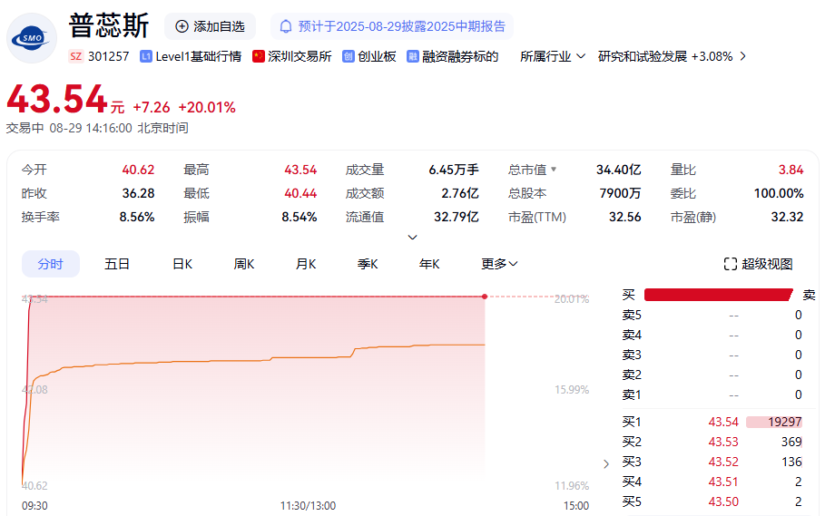The width and height of the screenshot is (825, 516).
Task: Click 买1 volume 19297
Action: 784,422
